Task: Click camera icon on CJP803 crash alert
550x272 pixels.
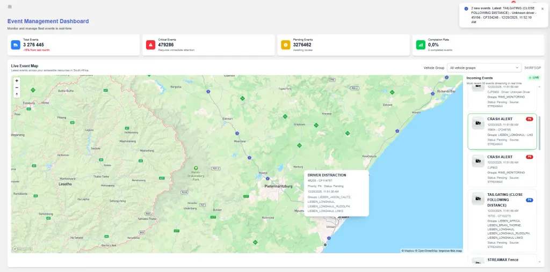Action: point(477,161)
